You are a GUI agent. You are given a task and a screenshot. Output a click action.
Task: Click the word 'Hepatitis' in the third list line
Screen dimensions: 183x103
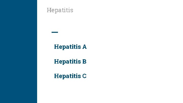[x=67, y=76]
